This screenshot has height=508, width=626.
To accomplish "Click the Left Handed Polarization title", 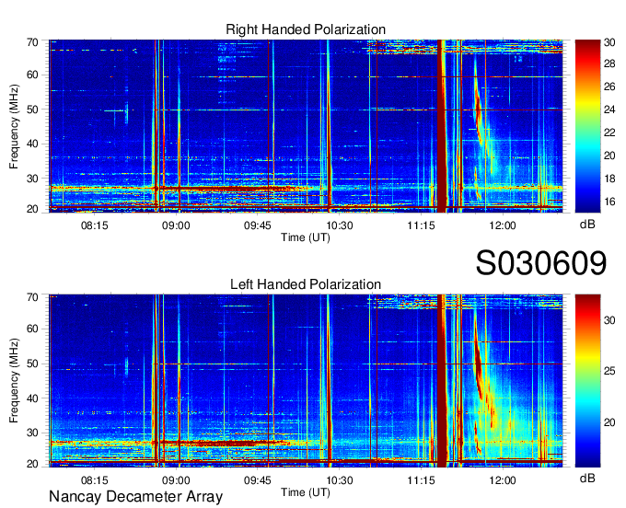I will [306, 284].
